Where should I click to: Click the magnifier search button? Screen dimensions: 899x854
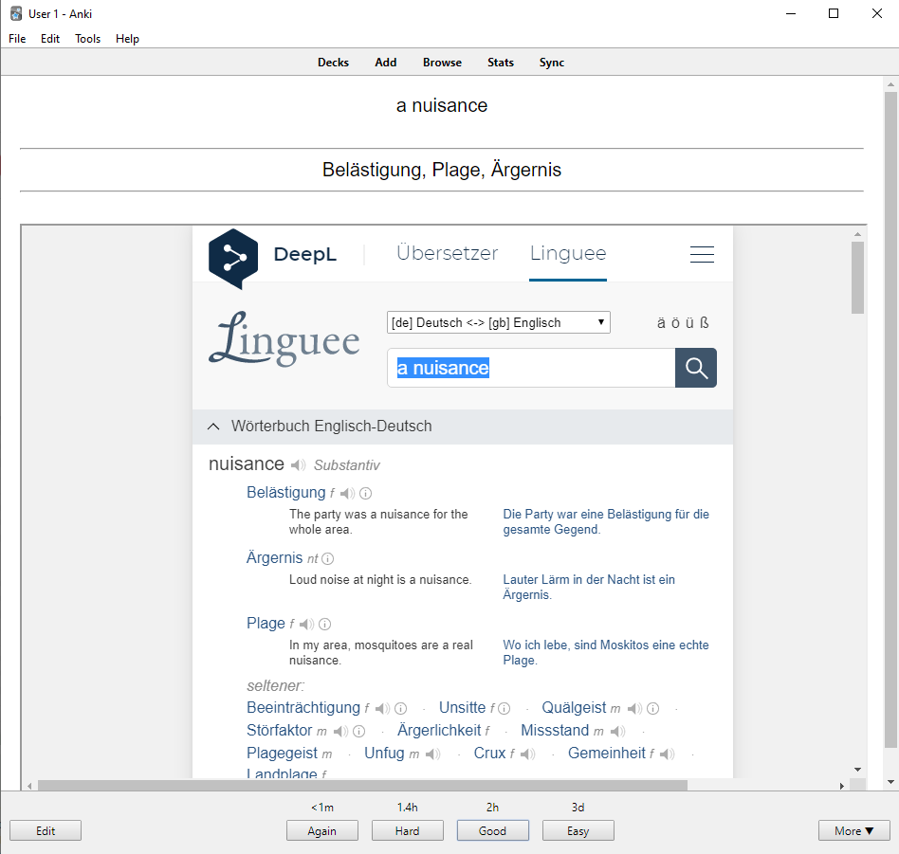(x=695, y=368)
